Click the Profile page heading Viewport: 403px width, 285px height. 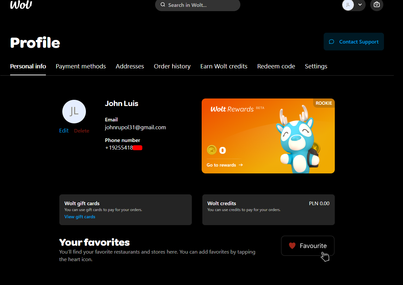tap(35, 43)
